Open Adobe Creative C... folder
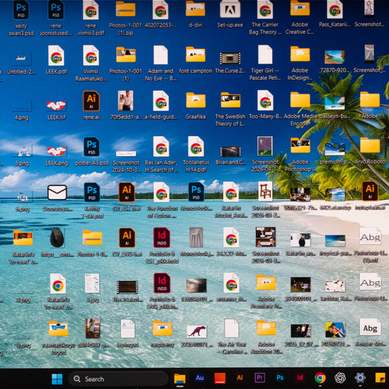Viewport: 389px width, 389px height. point(300,8)
